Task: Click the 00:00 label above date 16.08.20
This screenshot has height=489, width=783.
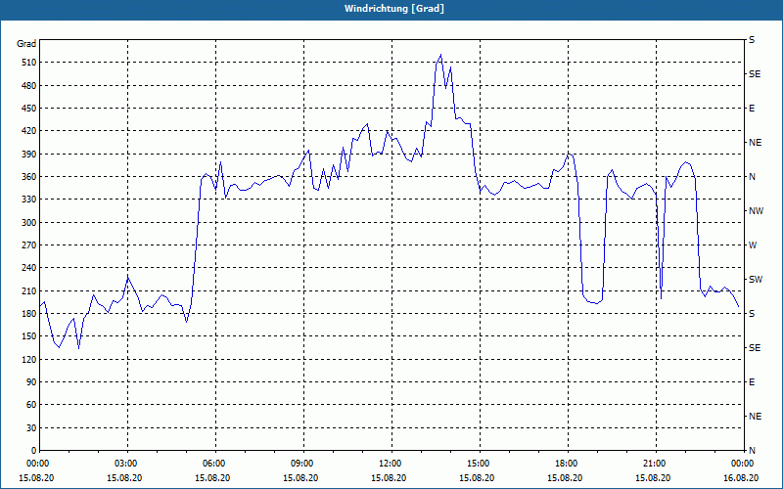Action: tap(743, 464)
